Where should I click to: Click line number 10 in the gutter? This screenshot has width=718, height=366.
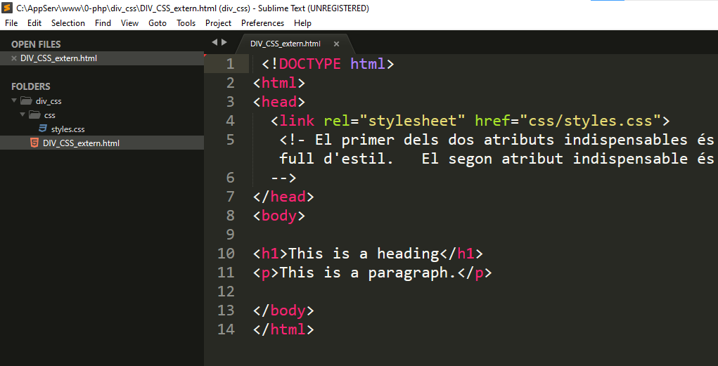(x=226, y=254)
